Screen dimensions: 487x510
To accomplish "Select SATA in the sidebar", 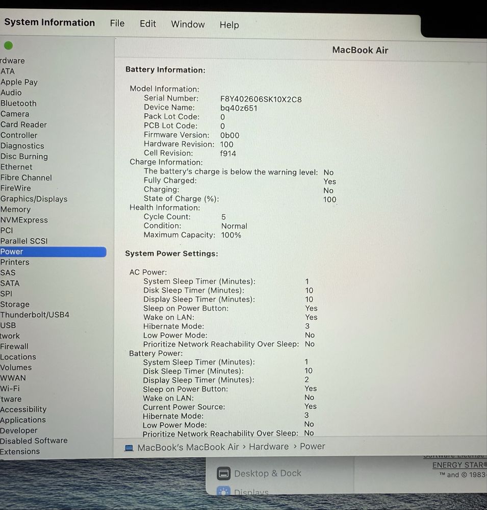I will [10, 283].
